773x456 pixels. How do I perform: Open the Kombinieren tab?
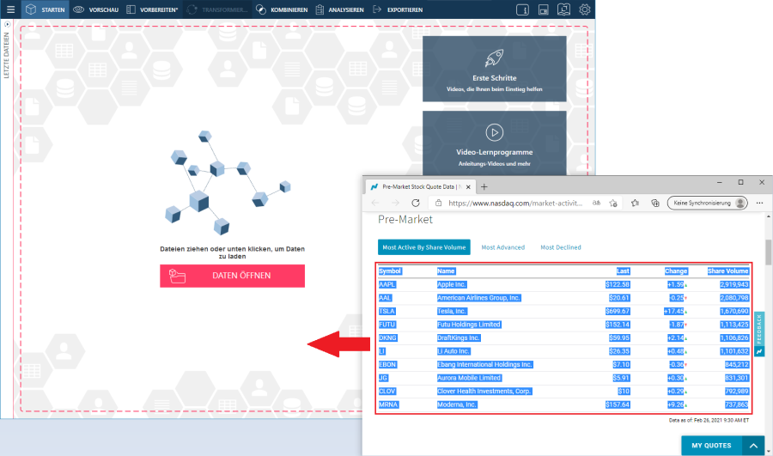(283, 9)
